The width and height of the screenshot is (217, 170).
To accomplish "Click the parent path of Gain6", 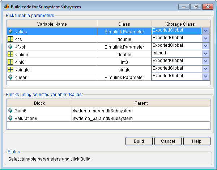I will (103, 111).
